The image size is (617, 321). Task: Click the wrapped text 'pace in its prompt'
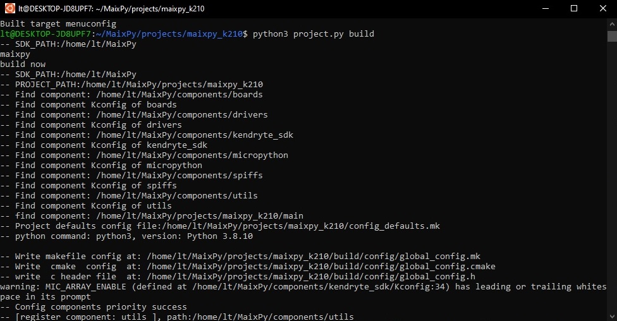[x=46, y=297]
